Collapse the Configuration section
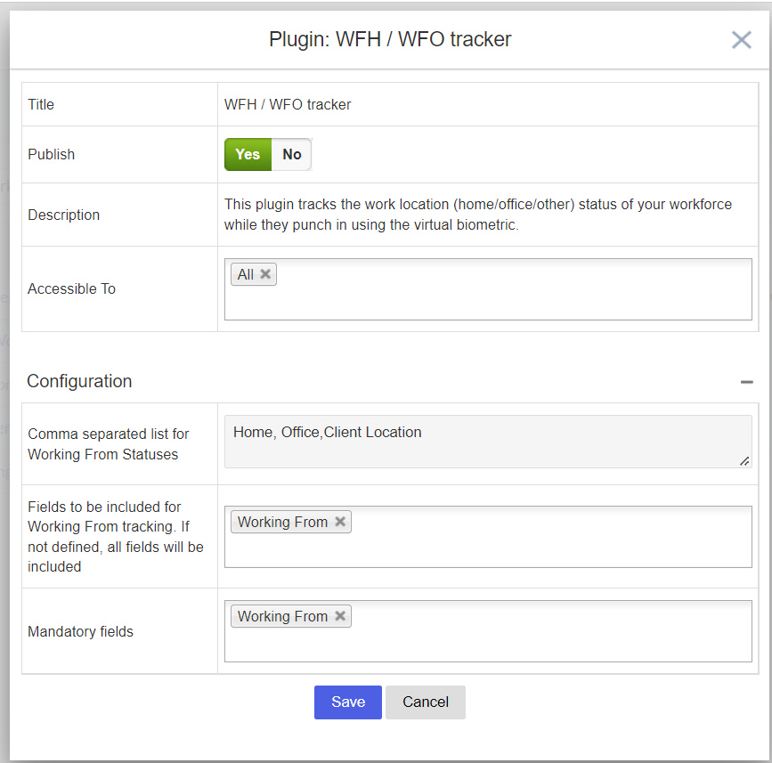This screenshot has width=772, height=763. pyautogui.click(x=746, y=381)
